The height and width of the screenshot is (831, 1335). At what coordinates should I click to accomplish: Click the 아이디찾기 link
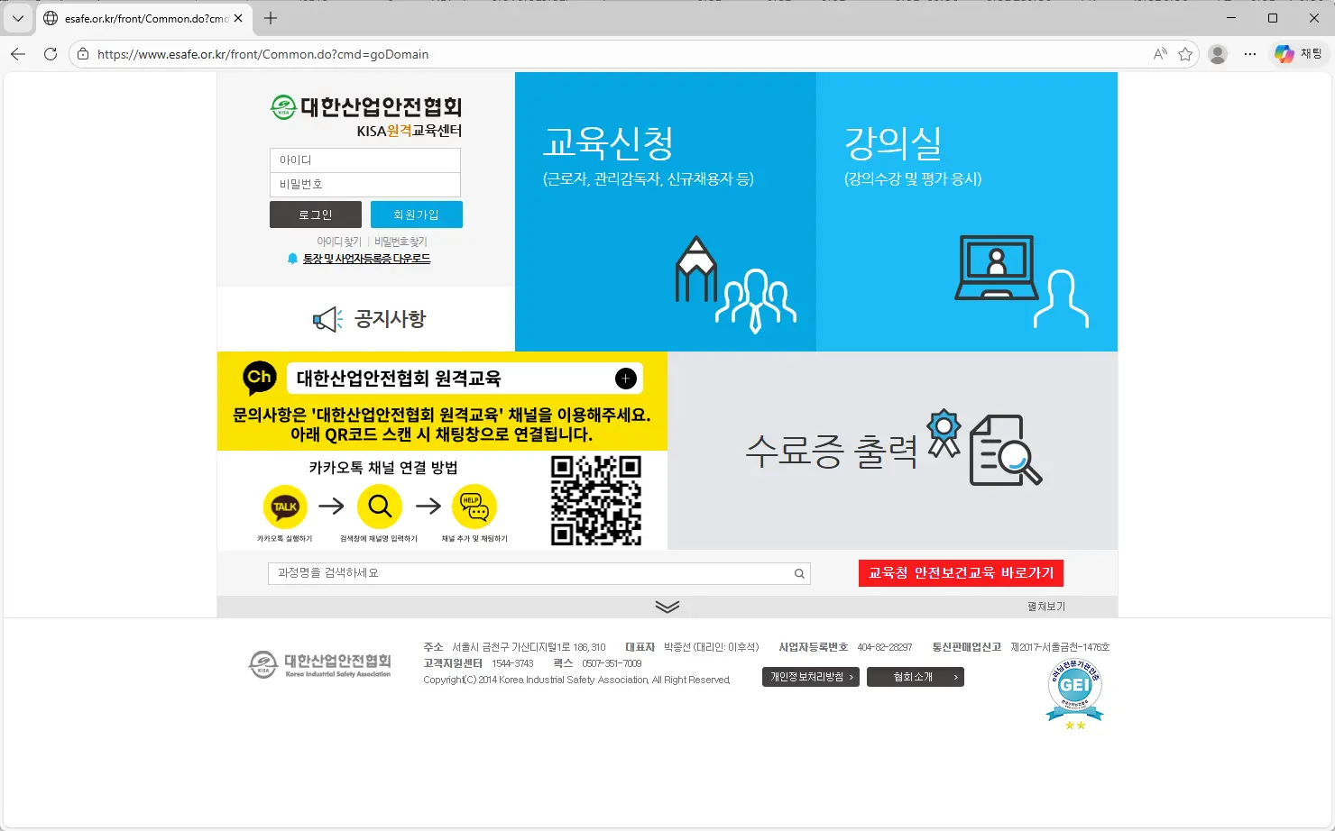pyautogui.click(x=340, y=241)
